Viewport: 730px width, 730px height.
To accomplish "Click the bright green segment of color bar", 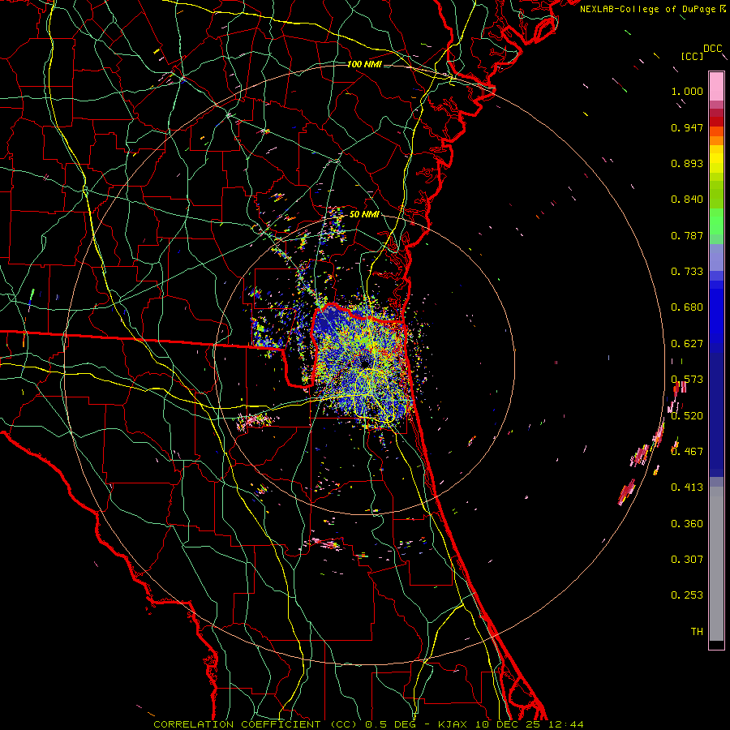I will click(716, 221).
